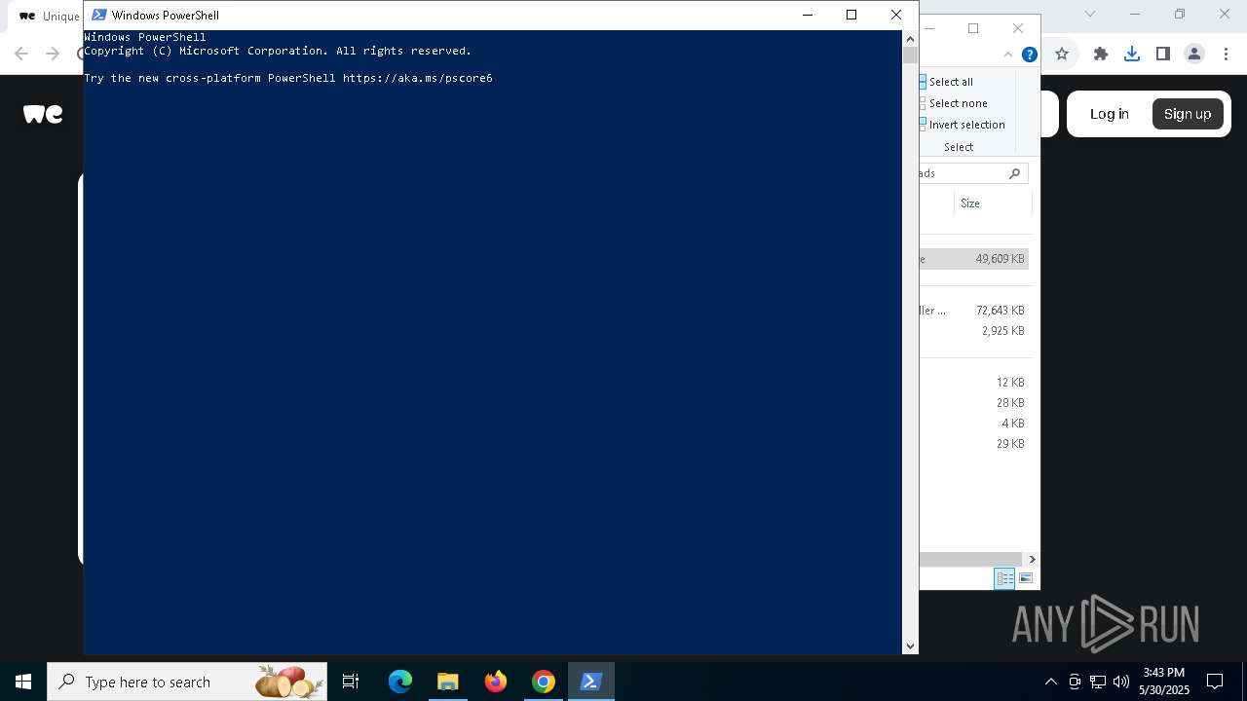Screen dimensions: 1247x701
Task: Click the taskbar search box
Action: (187, 682)
